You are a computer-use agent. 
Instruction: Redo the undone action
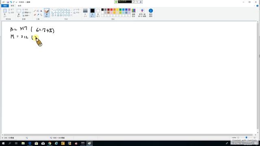[x=14, y=2]
